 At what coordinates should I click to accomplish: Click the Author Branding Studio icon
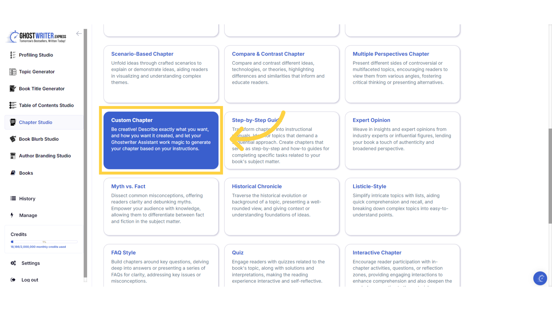point(13,156)
